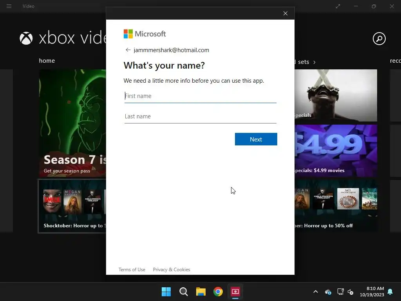The width and height of the screenshot is (401, 301).
Task: Click the OneDrive cloud tray icon
Action: click(x=328, y=292)
